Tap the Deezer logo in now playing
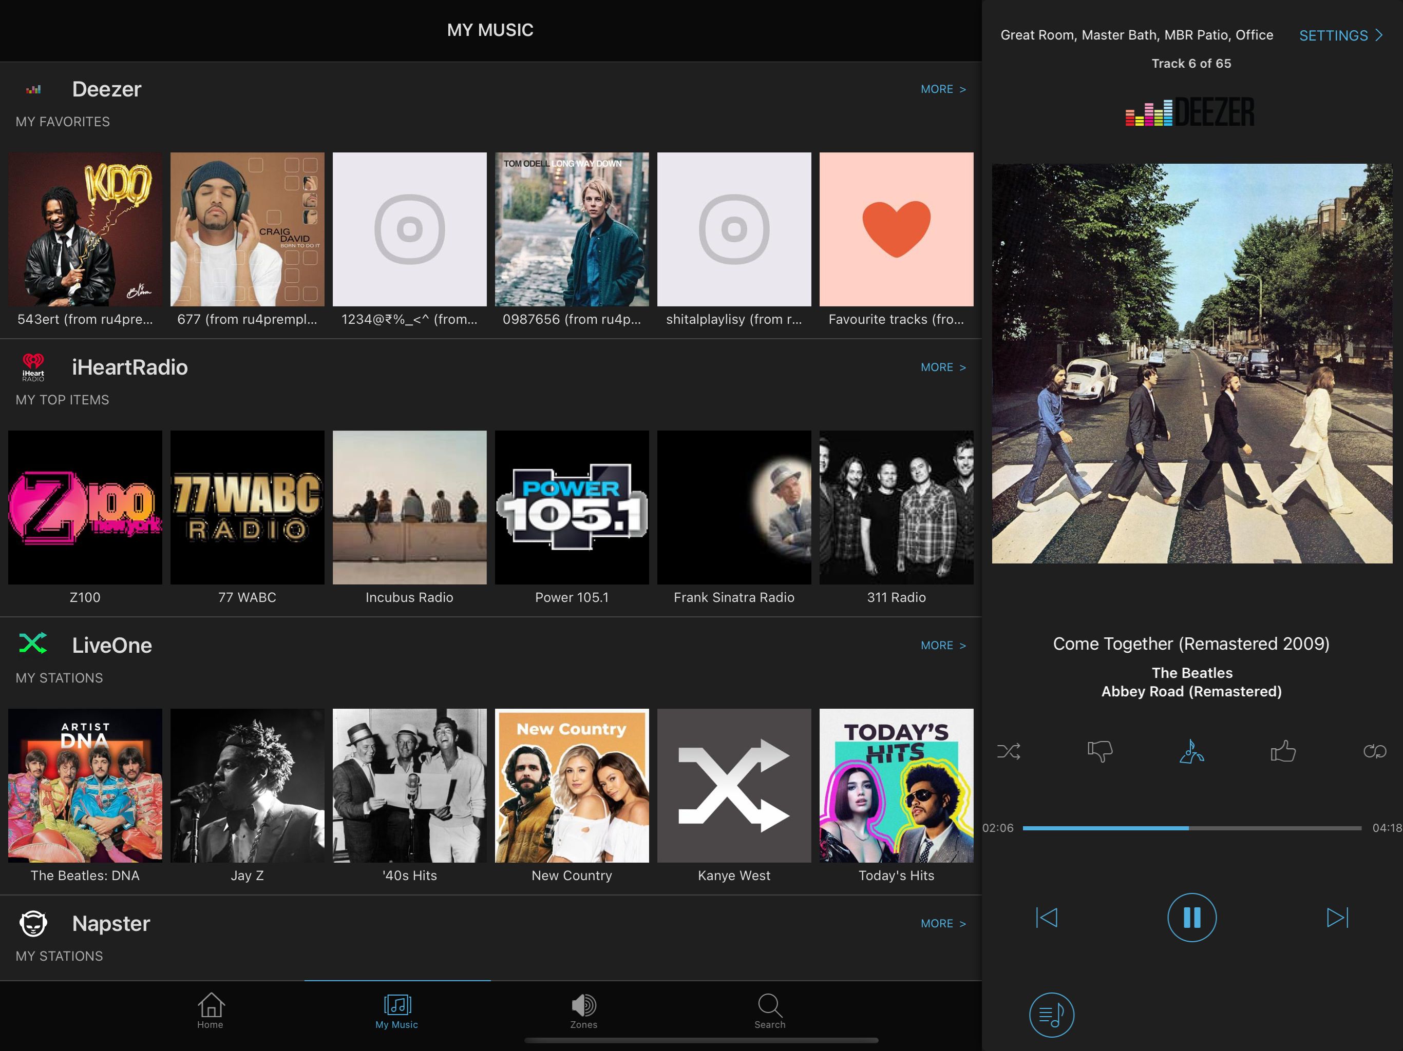The image size is (1403, 1051). click(x=1190, y=112)
